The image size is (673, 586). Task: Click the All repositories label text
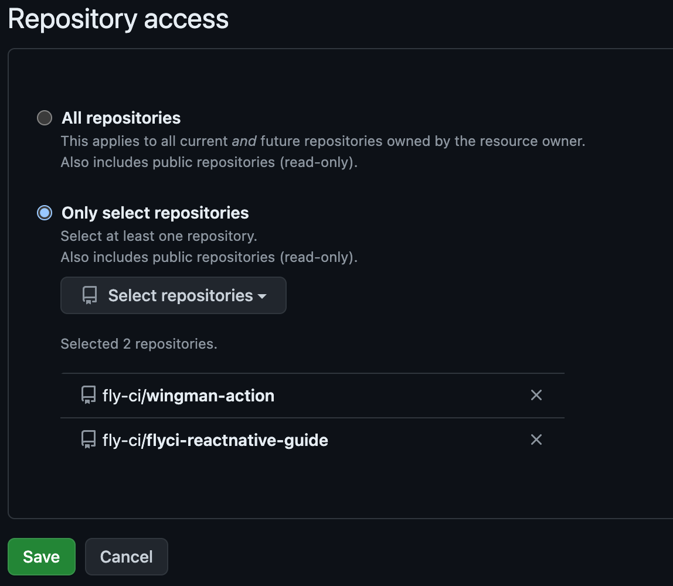121,118
